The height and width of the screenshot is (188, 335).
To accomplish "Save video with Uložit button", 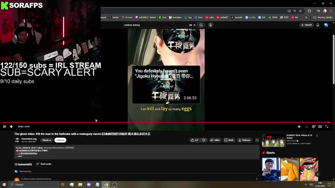I will 229,140.
